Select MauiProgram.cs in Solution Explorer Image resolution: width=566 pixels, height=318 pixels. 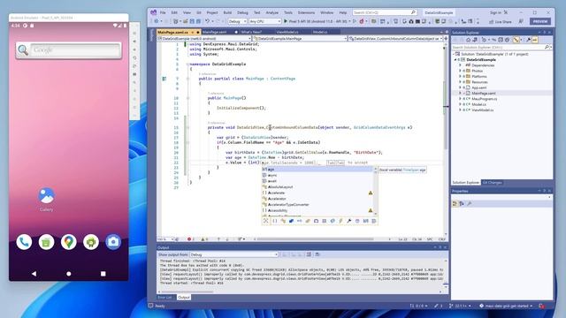point(484,99)
